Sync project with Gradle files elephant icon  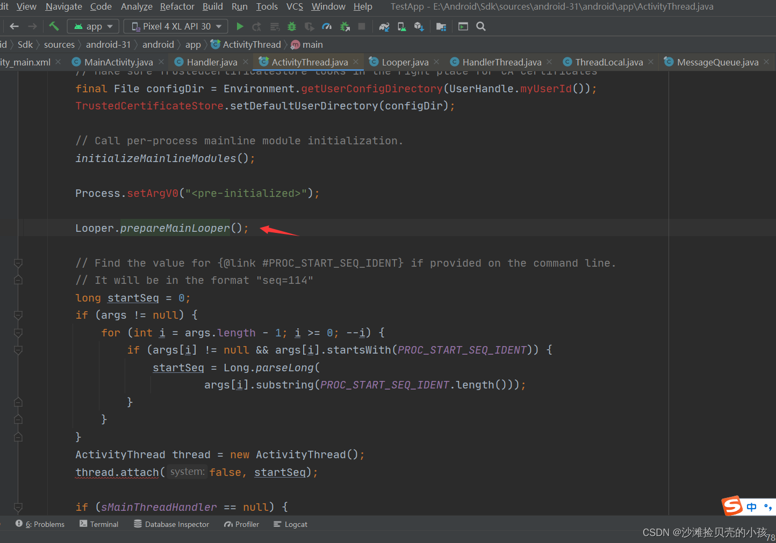[383, 26]
